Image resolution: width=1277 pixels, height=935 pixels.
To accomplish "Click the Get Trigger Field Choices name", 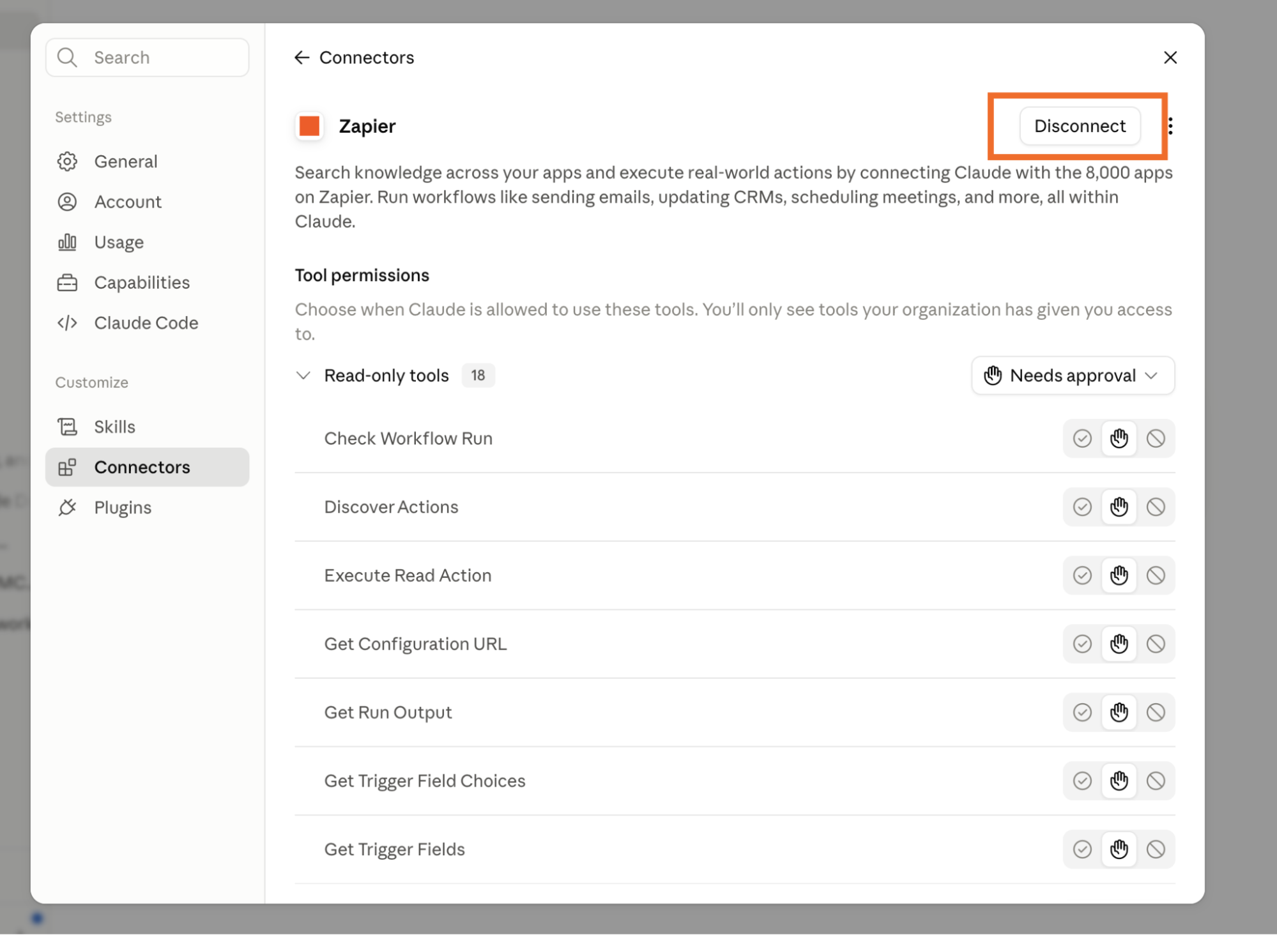I will [425, 780].
